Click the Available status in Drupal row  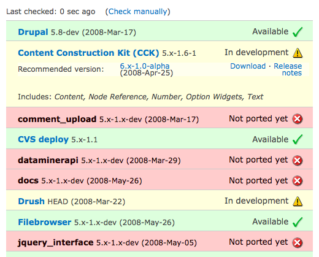pos(271,32)
